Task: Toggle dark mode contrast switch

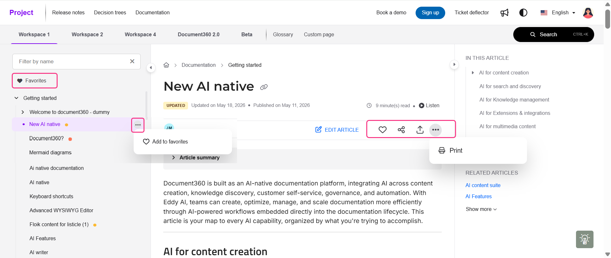Action: pos(523,13)
